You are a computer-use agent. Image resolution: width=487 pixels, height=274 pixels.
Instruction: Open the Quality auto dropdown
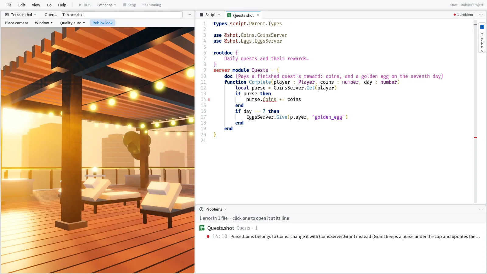click(72, 23)
